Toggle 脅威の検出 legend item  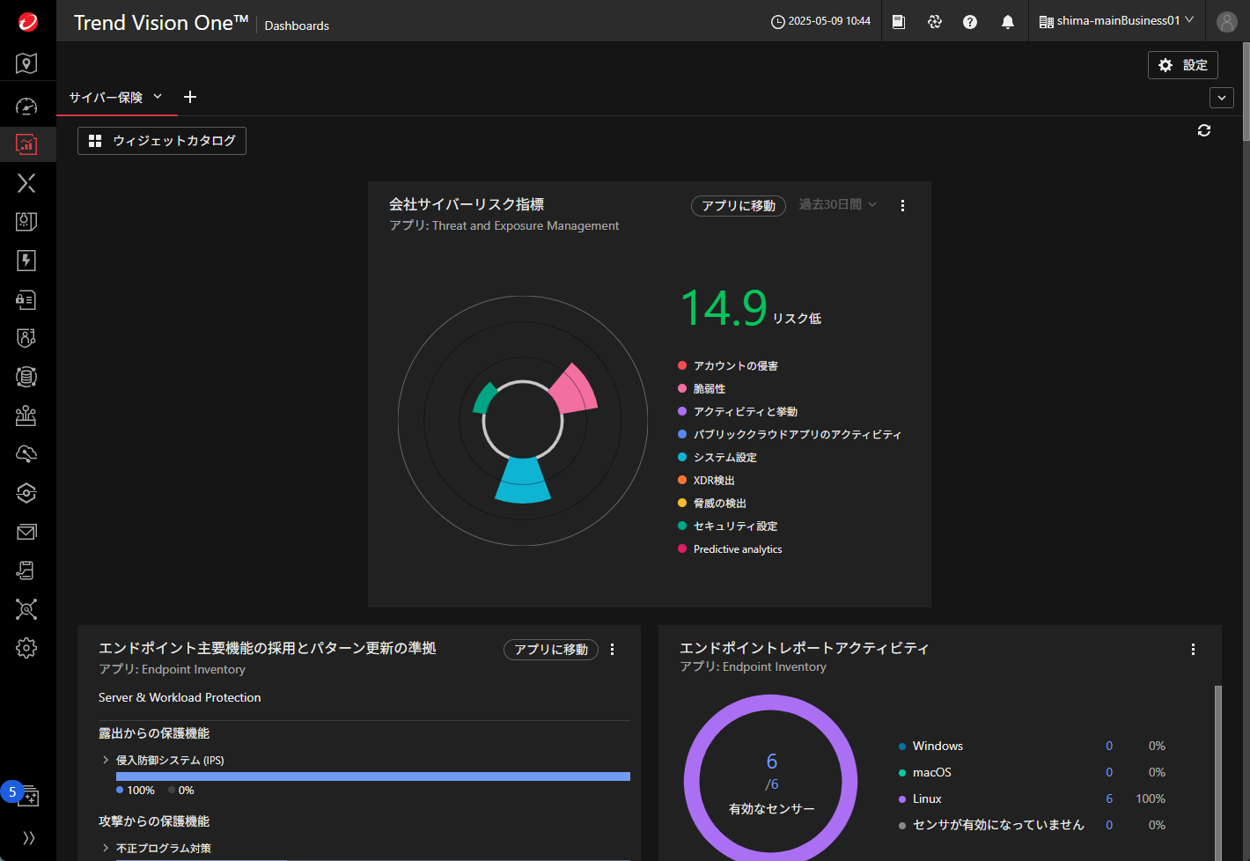point(712,503)
